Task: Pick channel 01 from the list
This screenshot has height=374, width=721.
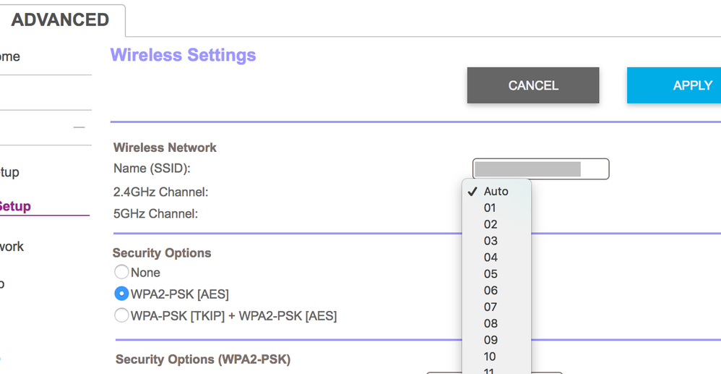Action: [x=491, y=208]
